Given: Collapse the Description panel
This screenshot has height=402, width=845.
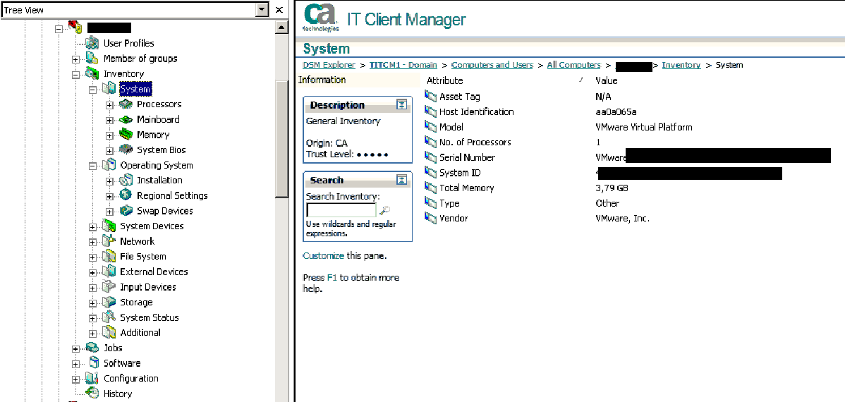Looking at the screenshot, I should tap(401, 104).
